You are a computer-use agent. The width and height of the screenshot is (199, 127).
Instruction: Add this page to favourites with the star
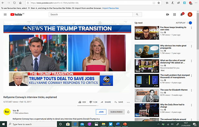(159, 3)
